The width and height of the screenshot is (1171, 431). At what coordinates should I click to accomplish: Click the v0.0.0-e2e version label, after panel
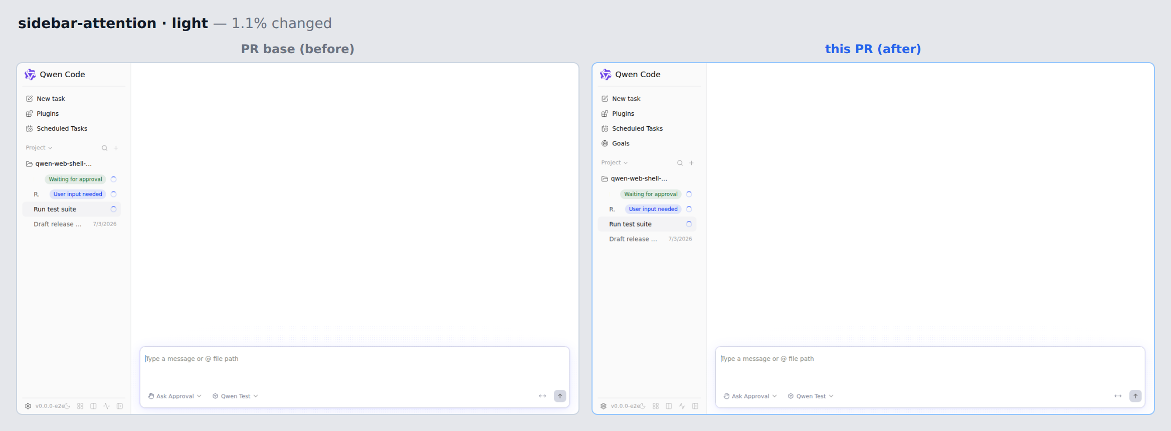[625, 406]
